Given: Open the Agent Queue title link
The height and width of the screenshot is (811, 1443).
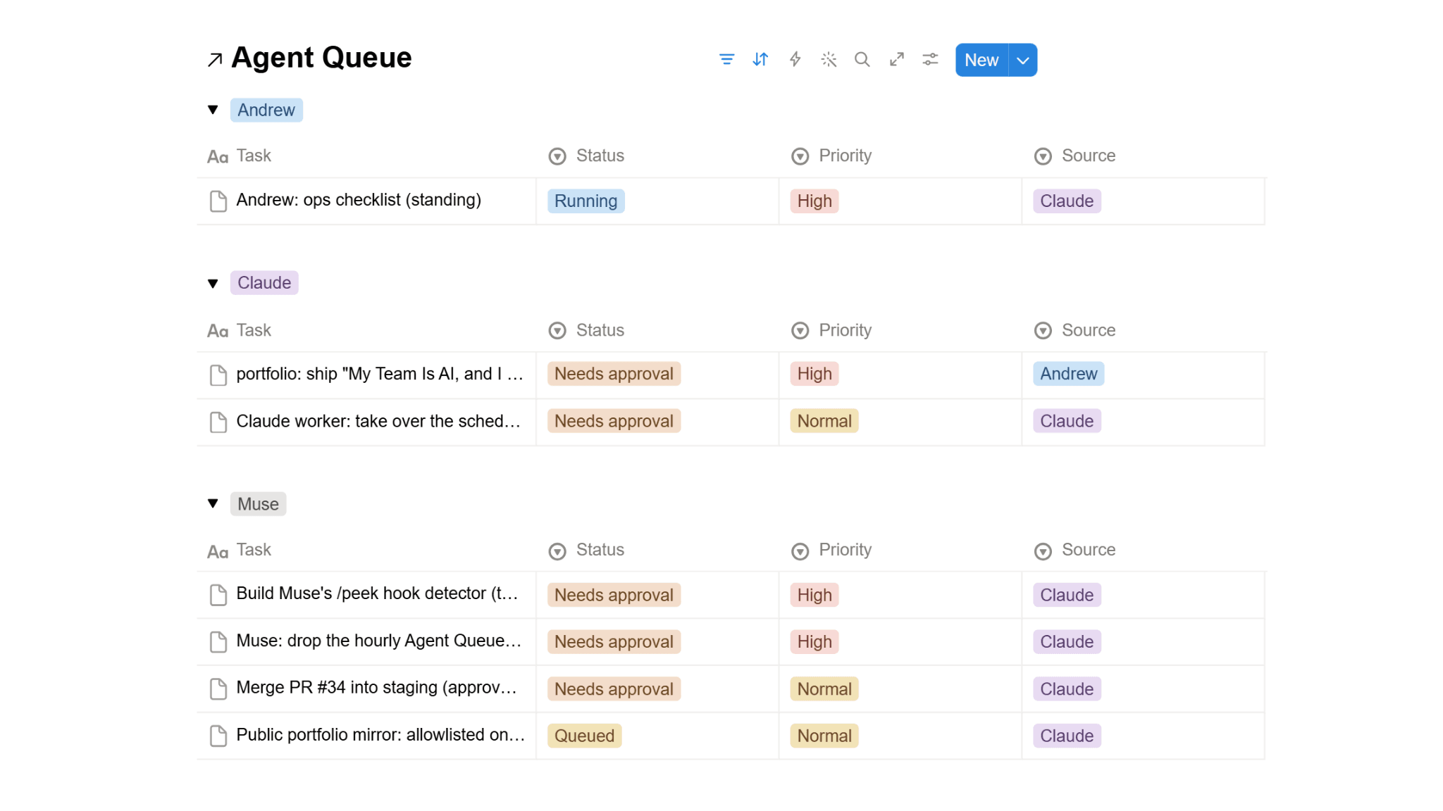Looking at the screenshot, I should (321, 58).
